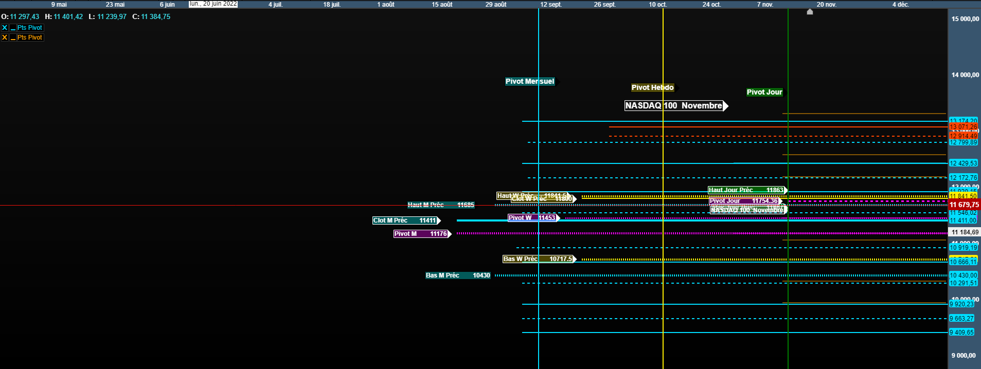Select the green 'Pivot Jour' label
Screen dimensions: 981x369
(x=764, y=92)
